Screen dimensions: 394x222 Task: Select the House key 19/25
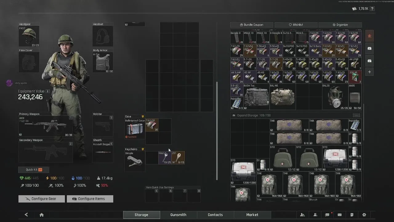(x=165, y=158)
